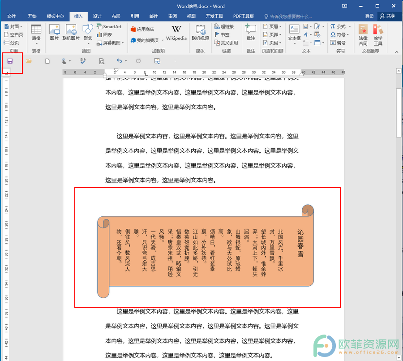Image resolution: width=403 pixels, height=361 pixels.
Task: Click the Redo icon in quick toolbar
Action: tap(138, 61)
